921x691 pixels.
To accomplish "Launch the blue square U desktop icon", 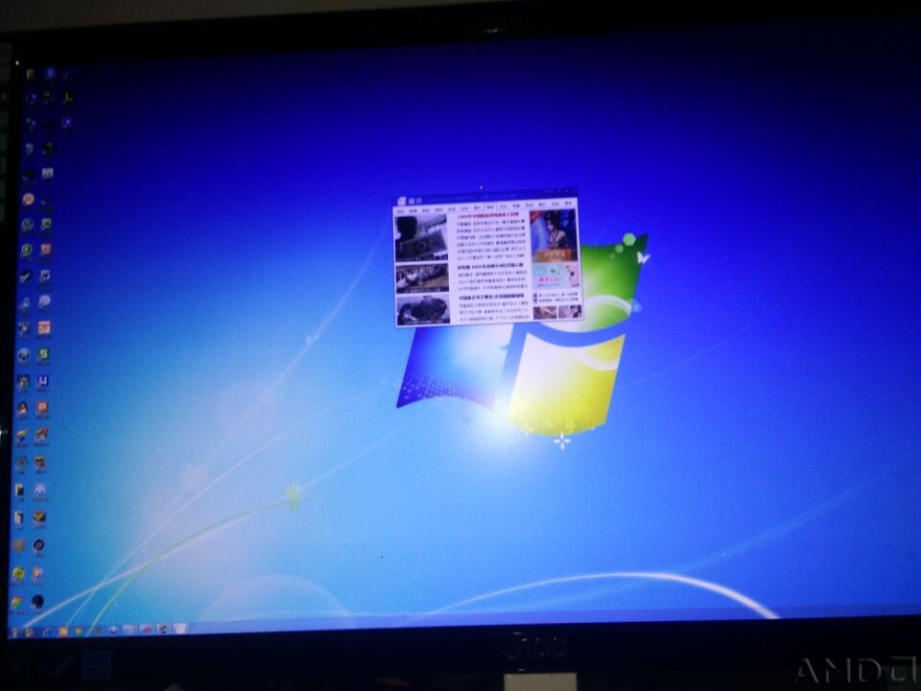I will click(x=42, y=382).
